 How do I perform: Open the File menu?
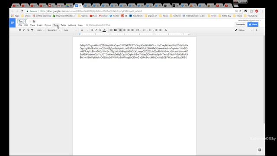(x=20, y=25)
